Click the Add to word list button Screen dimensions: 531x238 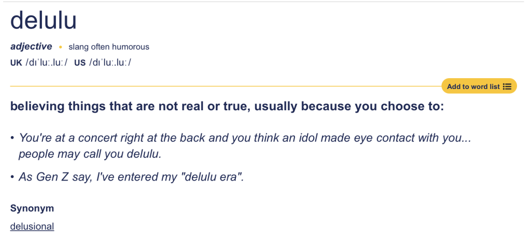click(473, 86)
